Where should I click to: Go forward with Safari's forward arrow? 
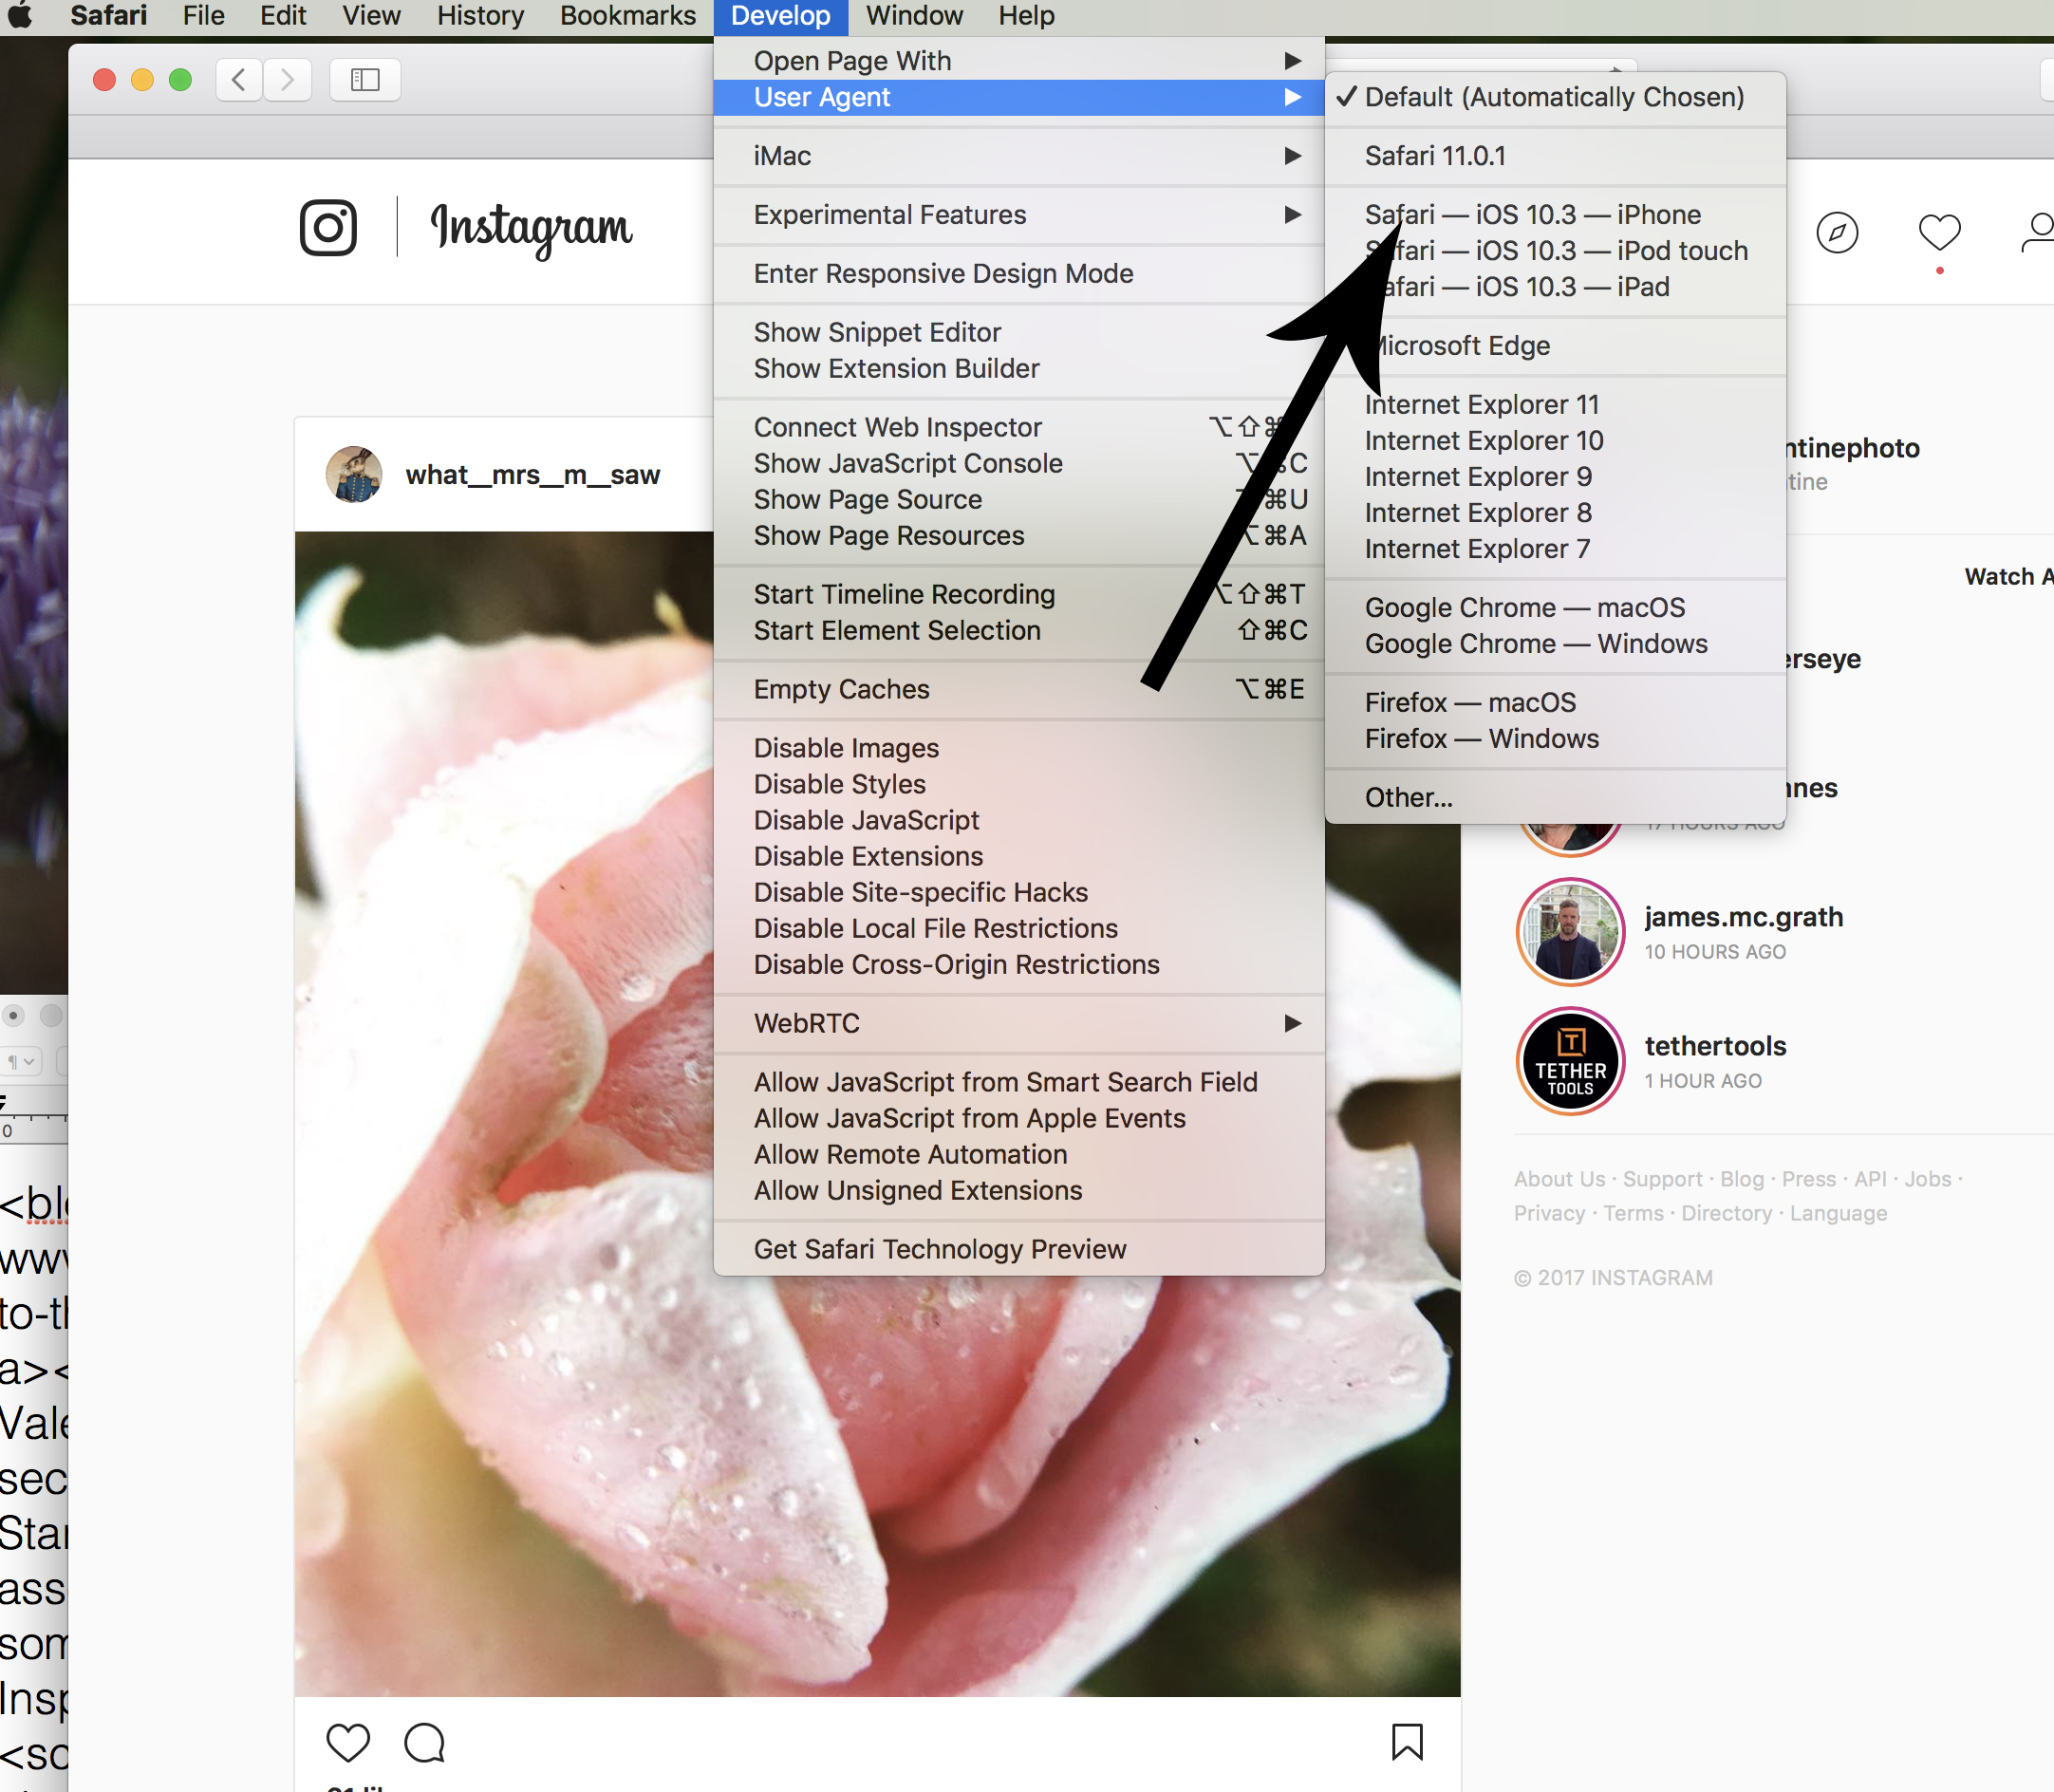coord(287,79)
